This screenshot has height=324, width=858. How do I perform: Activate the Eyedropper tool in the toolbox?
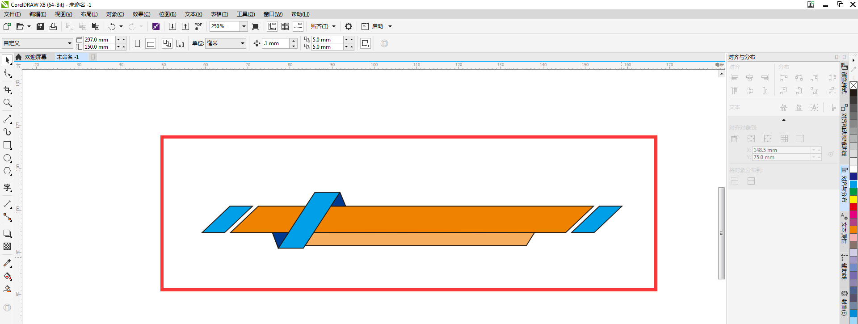pyautogui.click(x=7, y=263)
